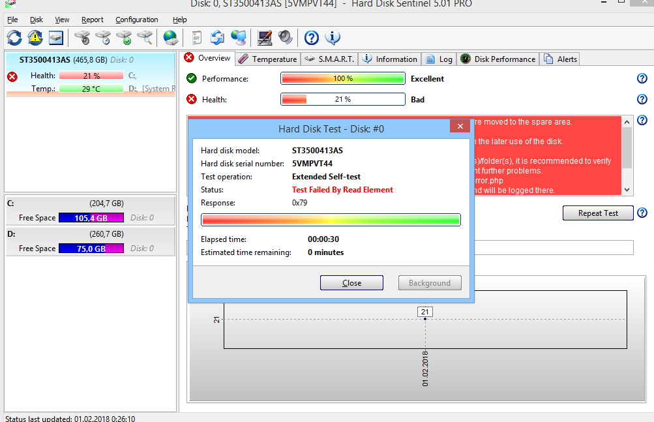Click the blue information bubble toolbar icon

tap(333, 38)
